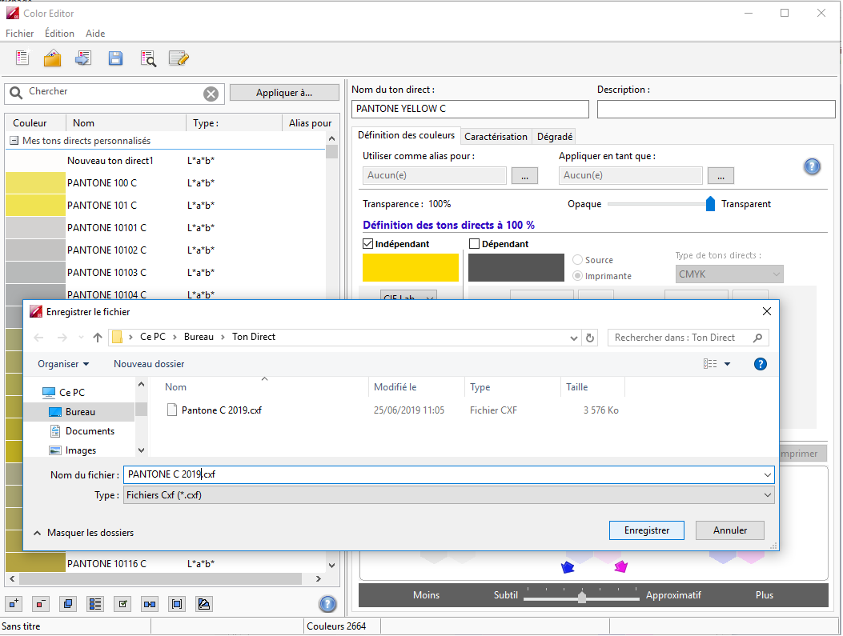Viewport: 843px width, 636px height.
Task: Click the back arrow in the save dialog
Action: click(x=38, y=338)
